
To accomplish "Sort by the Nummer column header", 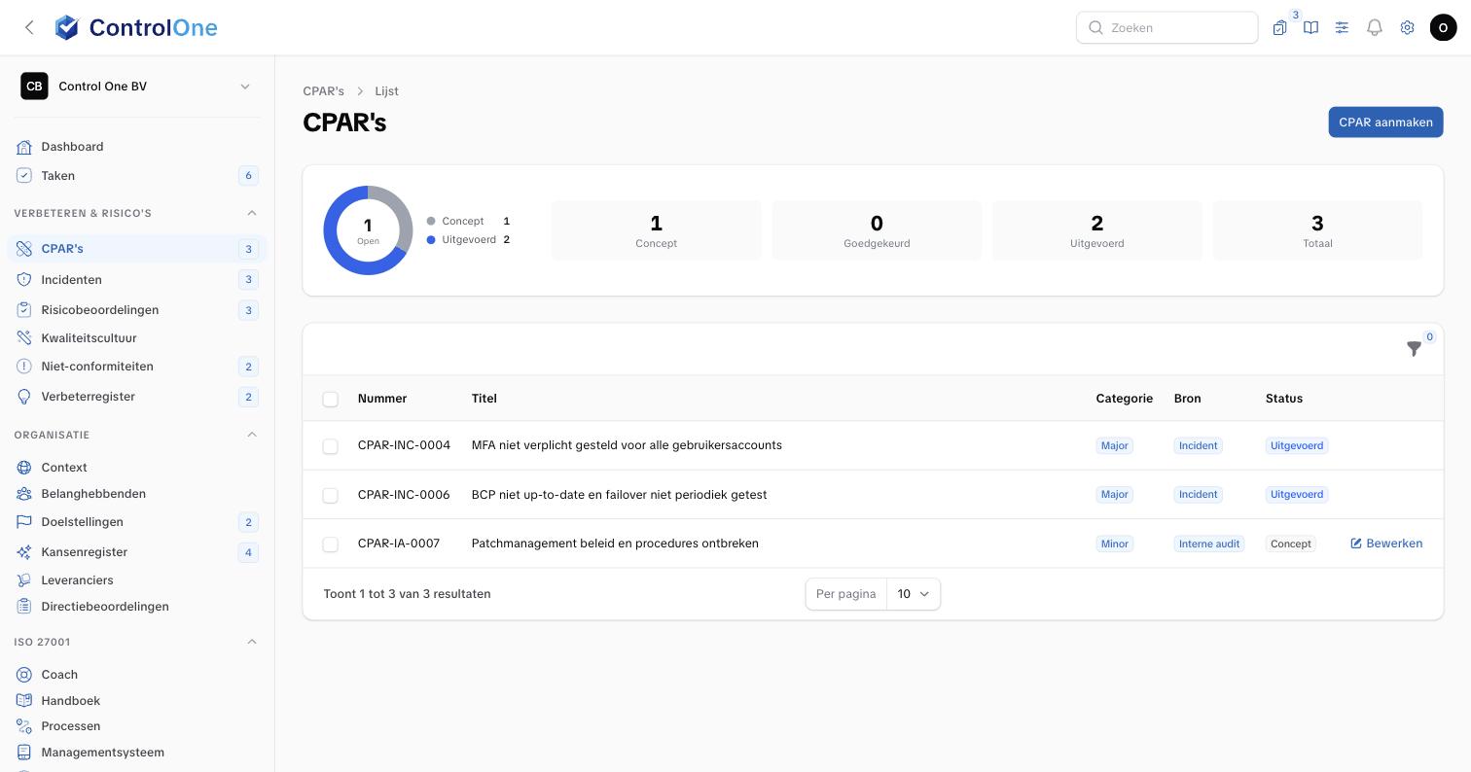I will point(382,398).
